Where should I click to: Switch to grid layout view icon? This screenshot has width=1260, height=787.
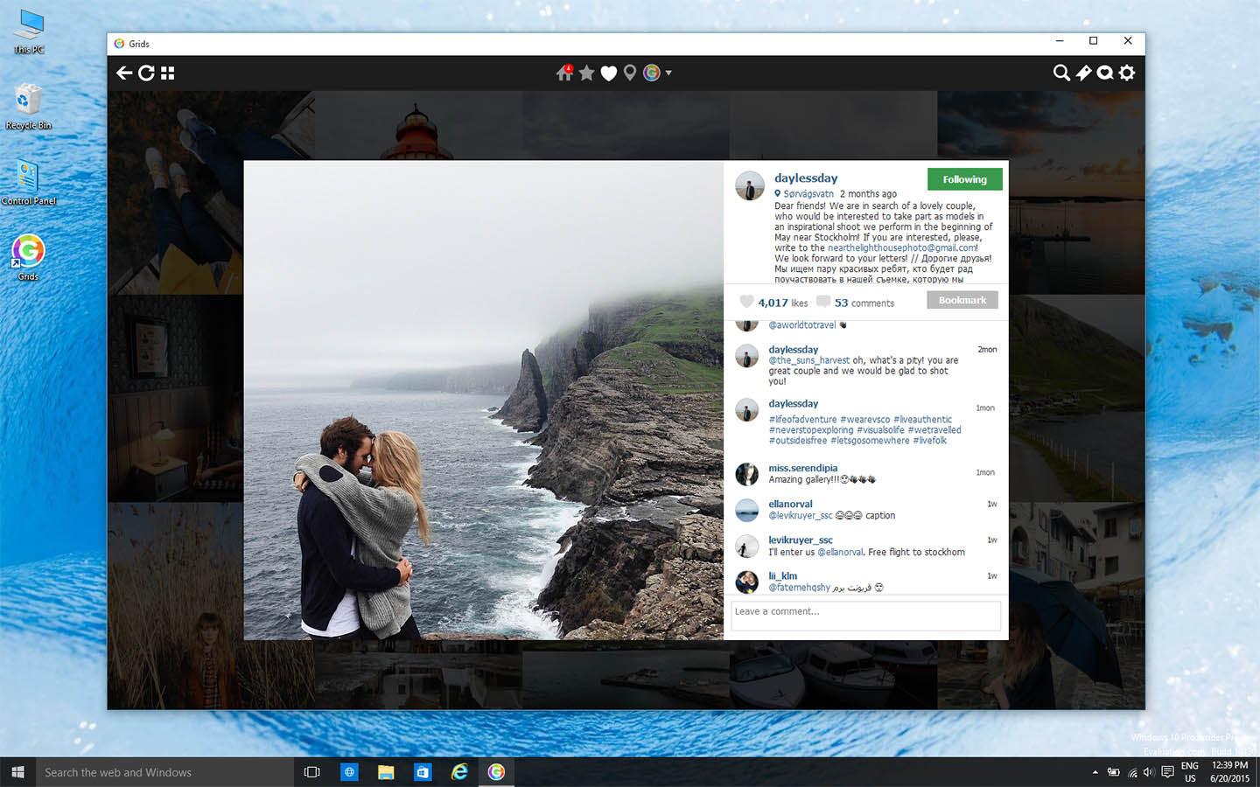[168, 73]
